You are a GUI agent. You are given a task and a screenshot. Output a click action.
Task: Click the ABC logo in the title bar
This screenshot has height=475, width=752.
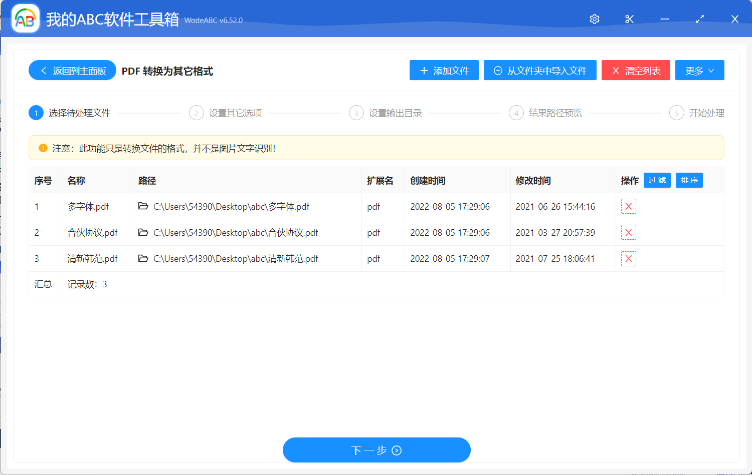pyautogui.click(x=25, y=19)
